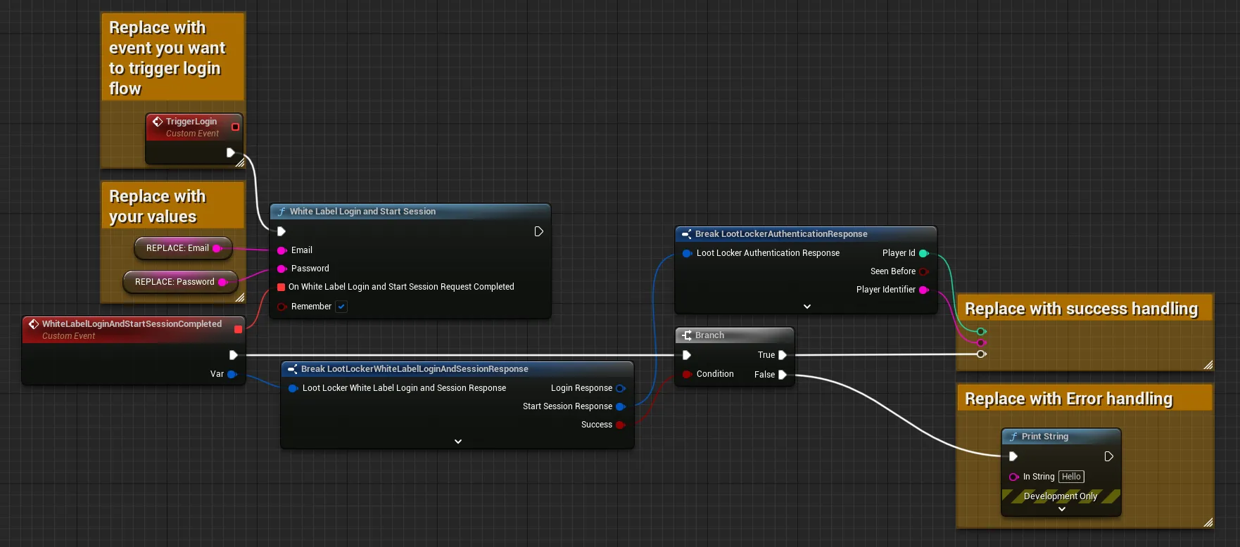Select Replace with Error handling comment header
Viewport: 1240px width, 547px height.
[1084, 399]
